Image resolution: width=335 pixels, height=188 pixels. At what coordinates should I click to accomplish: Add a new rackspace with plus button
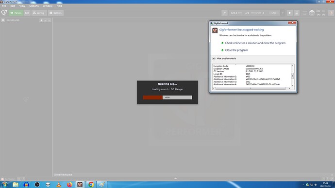41,20
